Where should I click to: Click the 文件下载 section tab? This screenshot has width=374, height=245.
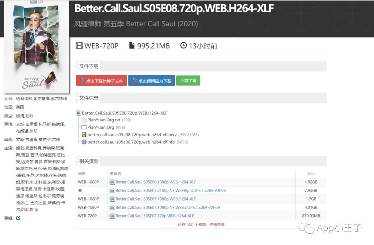click(x=89, y=67)
